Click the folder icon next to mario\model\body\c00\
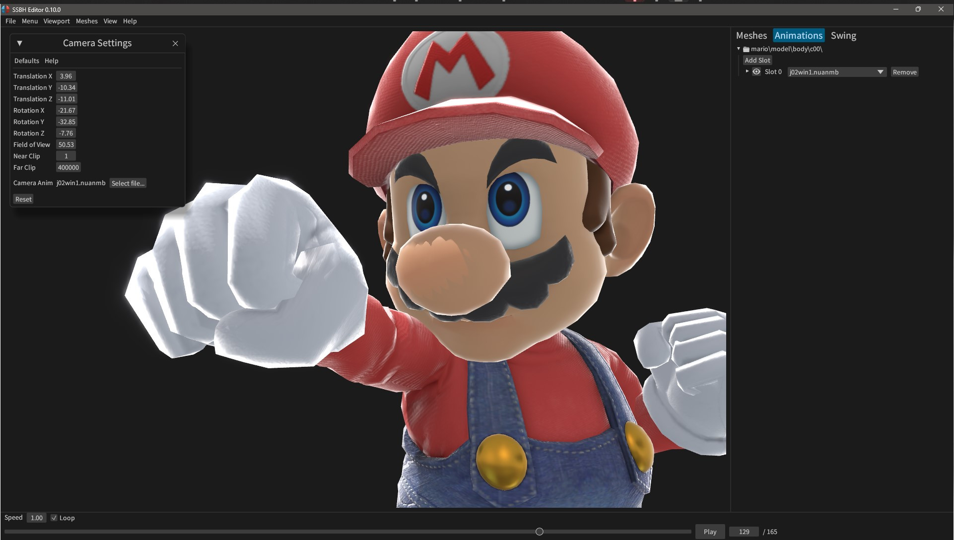954x540 pixels. [x=746, y=49]
